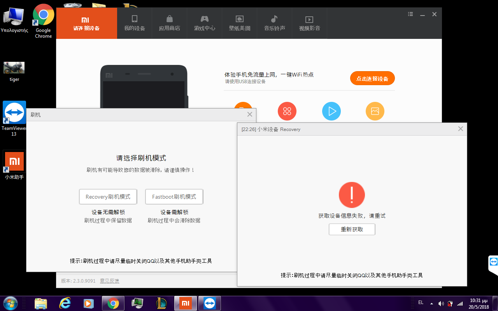Close the 小米设备 Recovery dialog
Screen dimensions: 498x311
pos(461,129)
